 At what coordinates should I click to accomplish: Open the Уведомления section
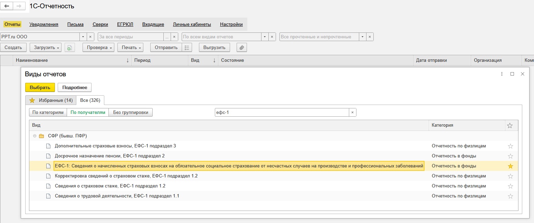[44, 25]
